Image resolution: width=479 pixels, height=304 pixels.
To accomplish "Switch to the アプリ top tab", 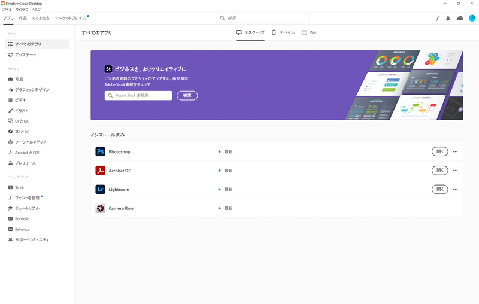I will coord(8,18).
